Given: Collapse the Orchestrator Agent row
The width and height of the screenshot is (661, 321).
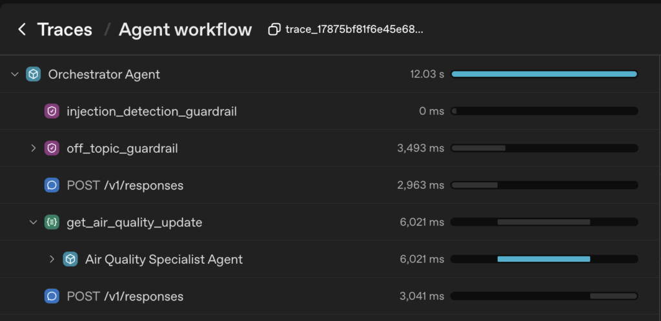Looking at the screenshot, I should (x=15, y=74).
